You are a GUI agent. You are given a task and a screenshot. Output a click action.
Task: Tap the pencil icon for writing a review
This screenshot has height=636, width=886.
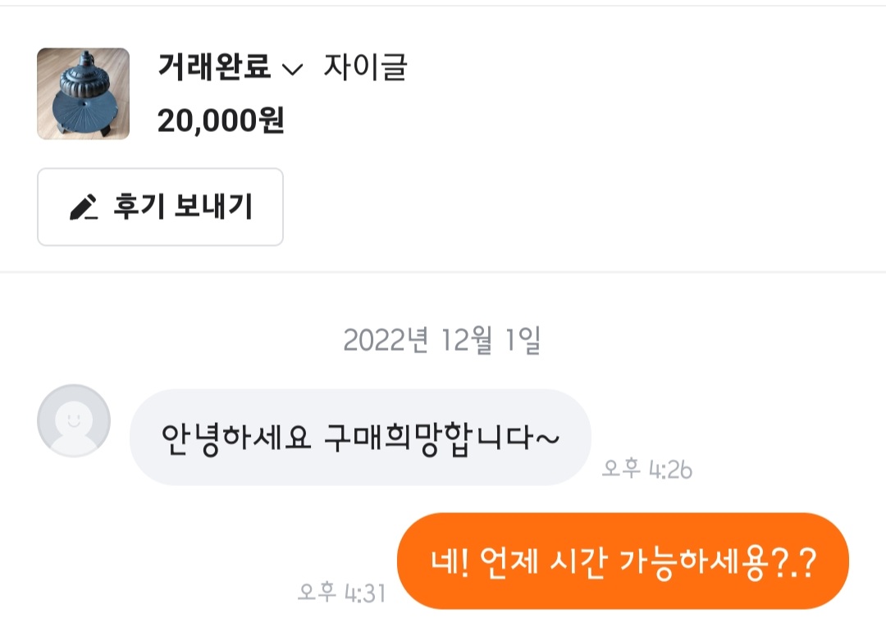point(84,207)
